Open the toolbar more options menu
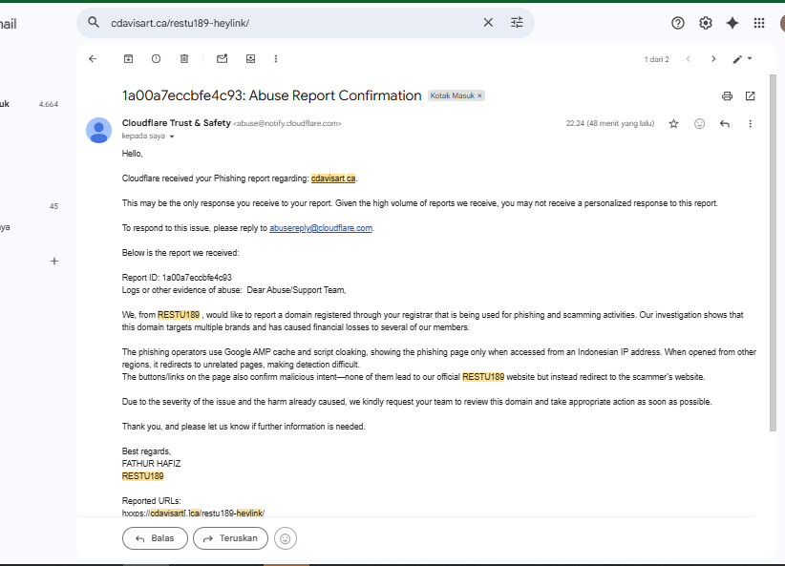The height and width of the screenshot is (566, 785). (x=276, y=59)
